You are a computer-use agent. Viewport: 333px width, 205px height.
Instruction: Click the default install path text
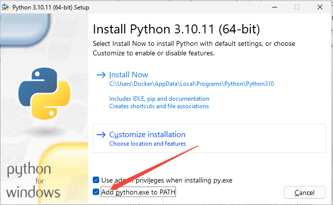(x=191, y=84)
